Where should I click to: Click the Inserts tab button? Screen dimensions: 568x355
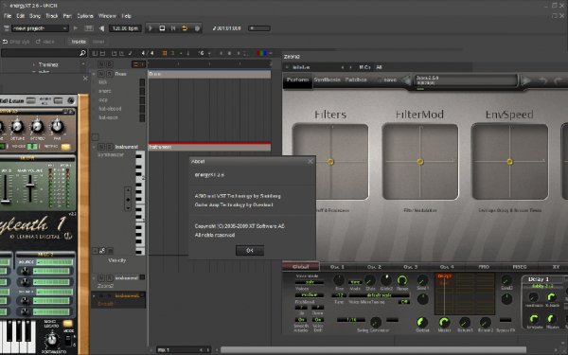tap(79, 42)
